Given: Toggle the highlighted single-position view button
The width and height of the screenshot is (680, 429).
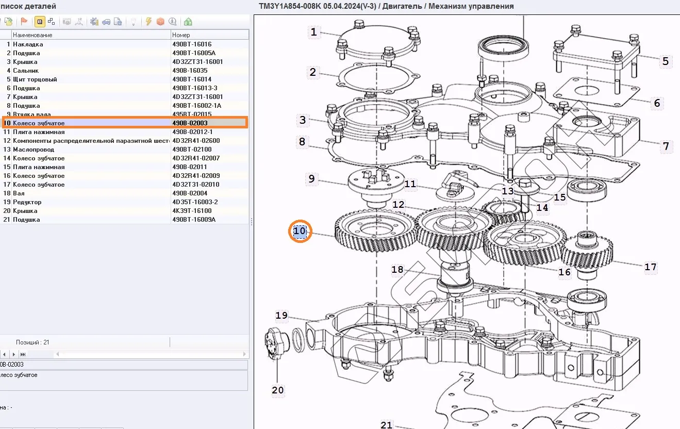Looking at the screenshot, I should [x=39, y=22].
